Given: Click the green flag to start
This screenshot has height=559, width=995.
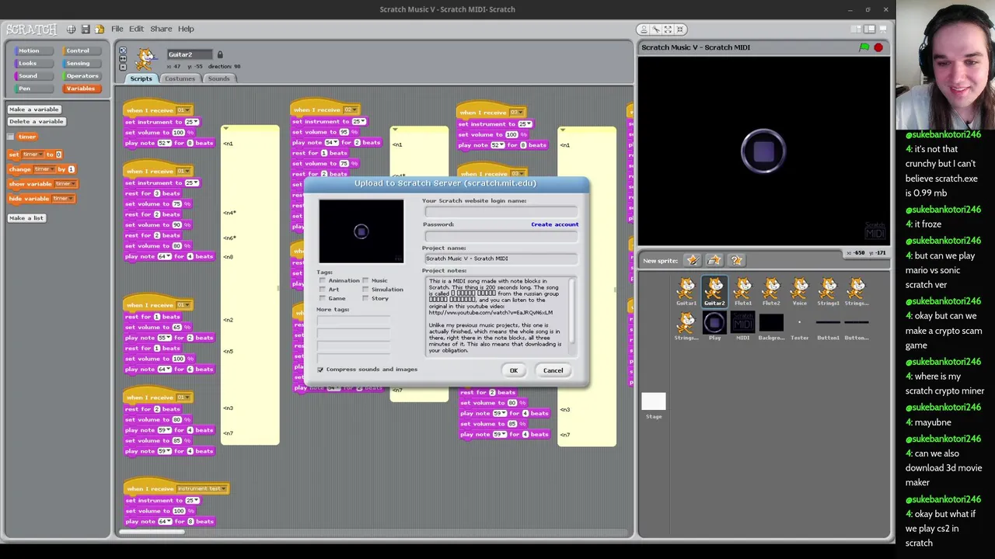Looking at the screenshot, I should [x=864, y=47].
